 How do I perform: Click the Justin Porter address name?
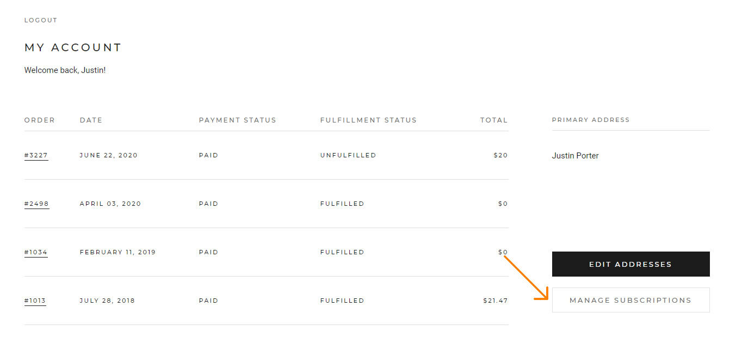click(575, 156)
